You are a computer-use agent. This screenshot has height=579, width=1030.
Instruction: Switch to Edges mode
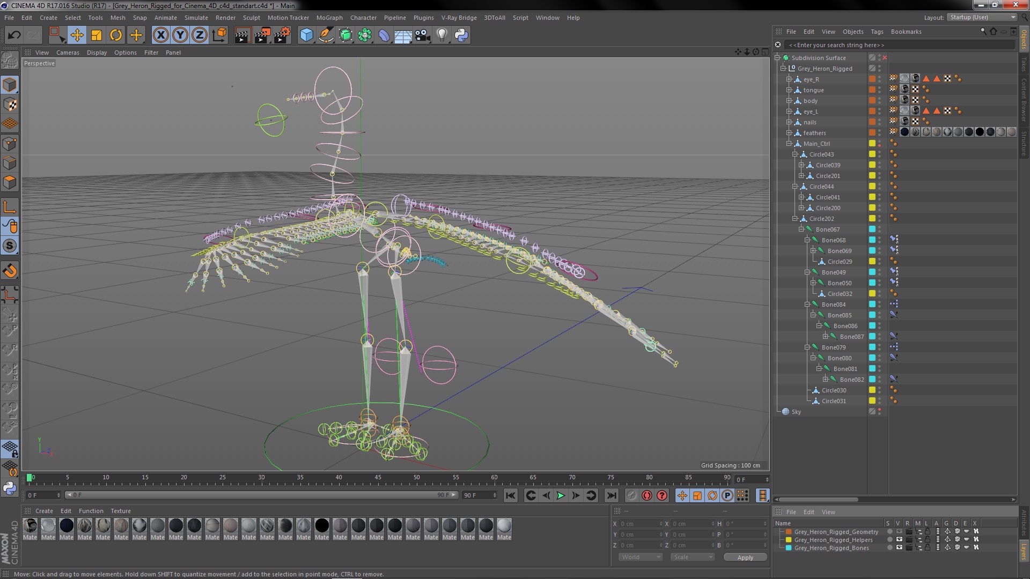tap(10, 163)
